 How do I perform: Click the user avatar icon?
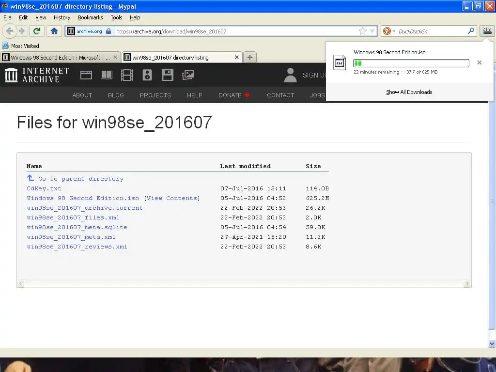tap(291, 75)
